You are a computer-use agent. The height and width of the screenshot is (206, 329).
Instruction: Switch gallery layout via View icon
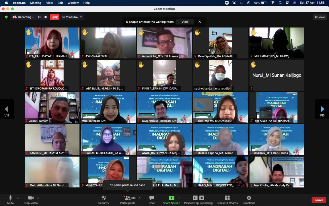click(x=319, y=17)
